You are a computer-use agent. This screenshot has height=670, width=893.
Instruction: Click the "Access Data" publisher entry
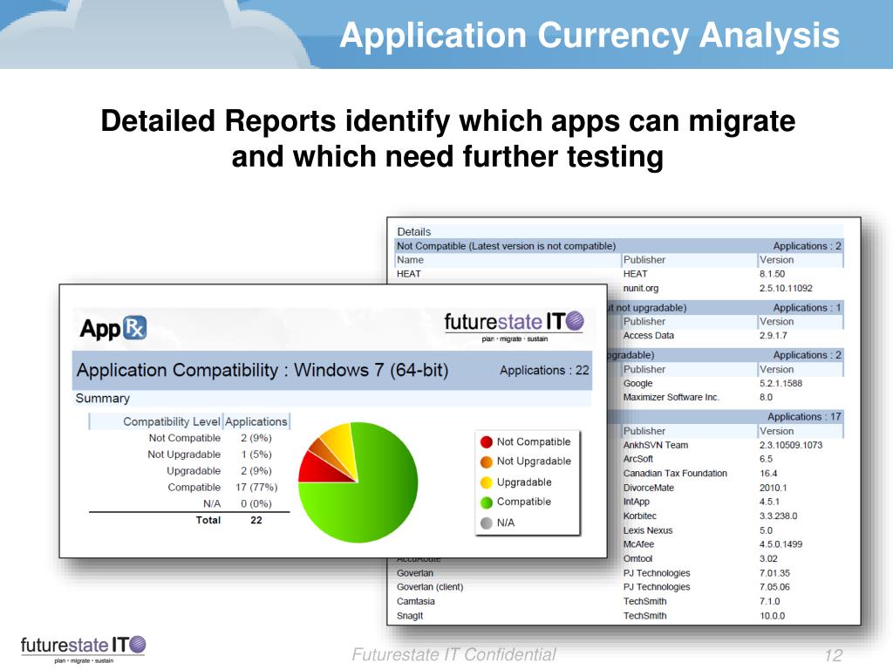coord(649,336)
